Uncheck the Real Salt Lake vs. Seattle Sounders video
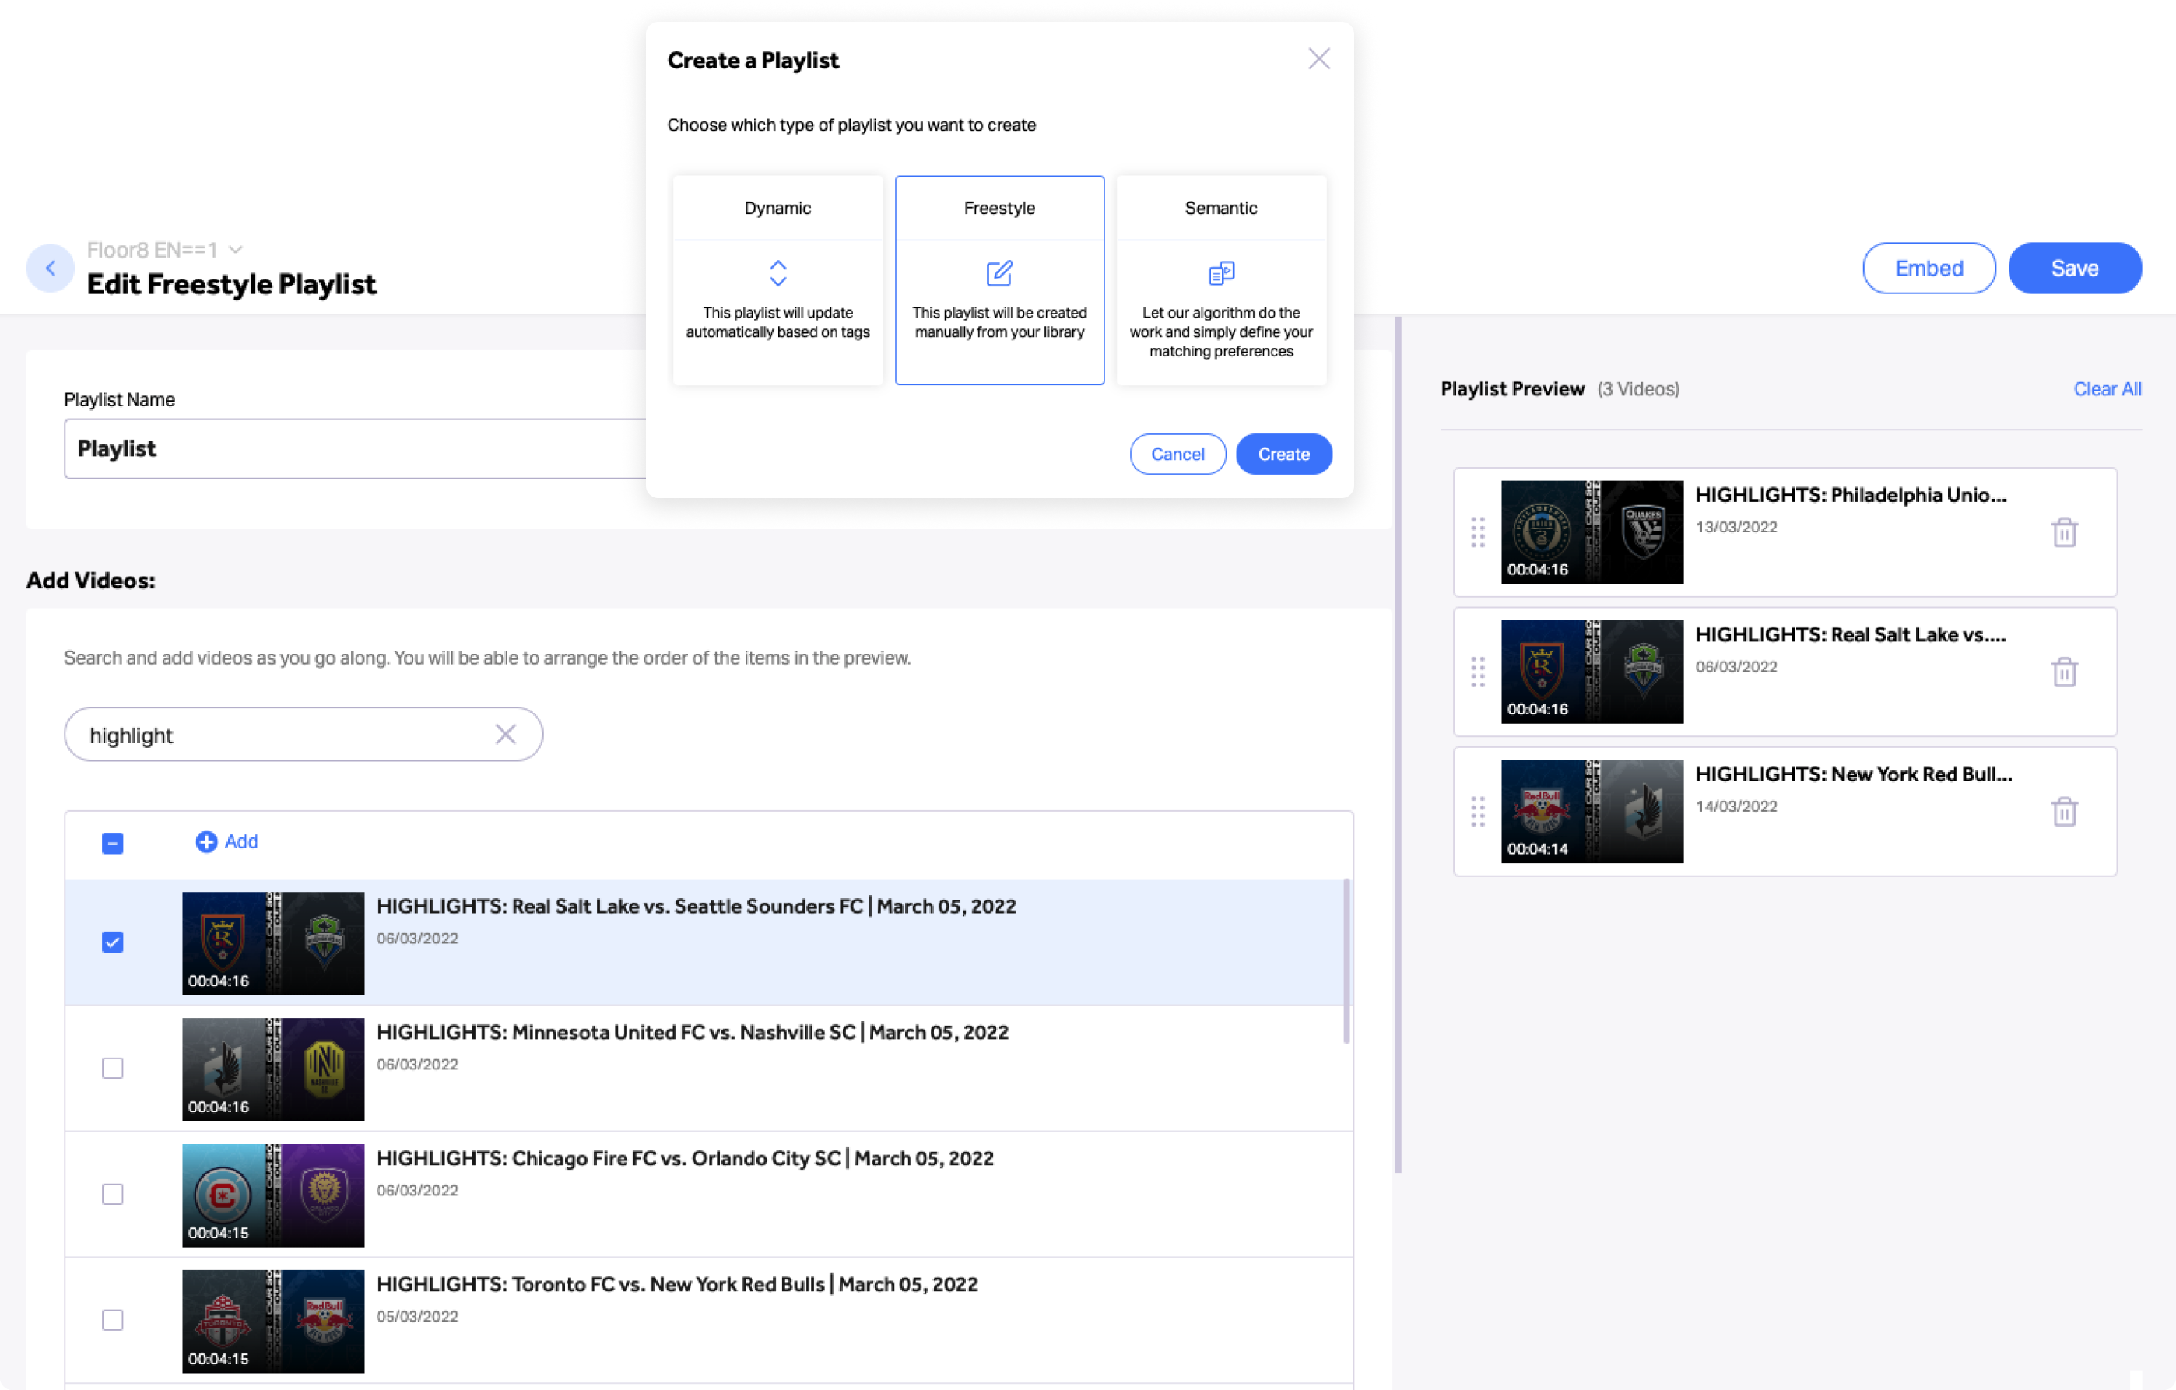This screenshot has height=1390, width=2176. (113, 942)
